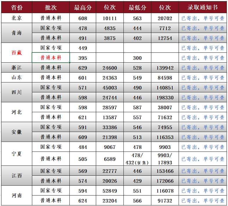Open 北京 row's 已寄出,单号可查 link
The height and width of the screenshot is (206, 228).
[203, 18]
